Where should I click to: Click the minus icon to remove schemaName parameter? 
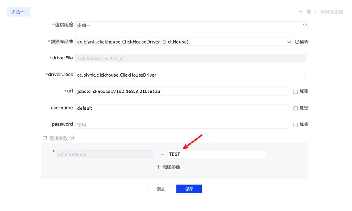pyautogui.click(x=275, y=154)
